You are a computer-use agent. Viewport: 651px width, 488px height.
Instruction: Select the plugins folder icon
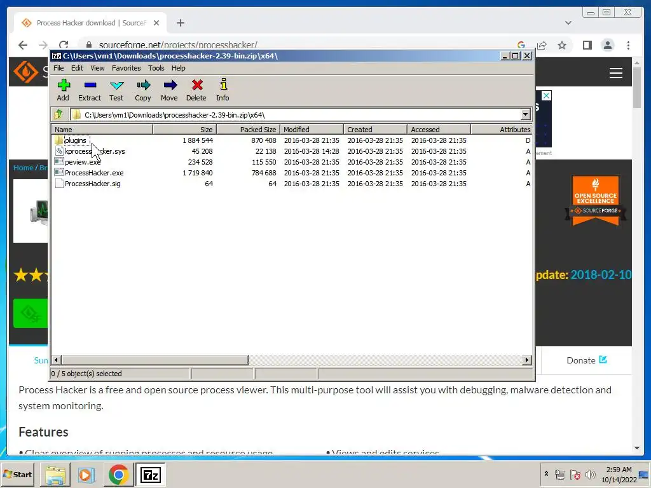59,140
